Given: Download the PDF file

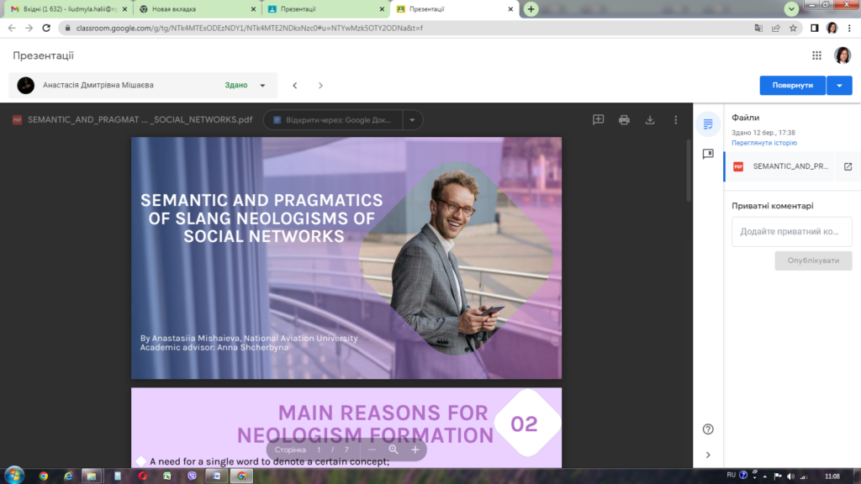Looking at the screenshot, I should coord(650,120).
